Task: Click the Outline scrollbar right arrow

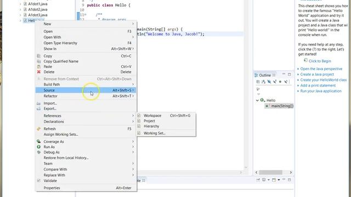Action: pos(291,172)
